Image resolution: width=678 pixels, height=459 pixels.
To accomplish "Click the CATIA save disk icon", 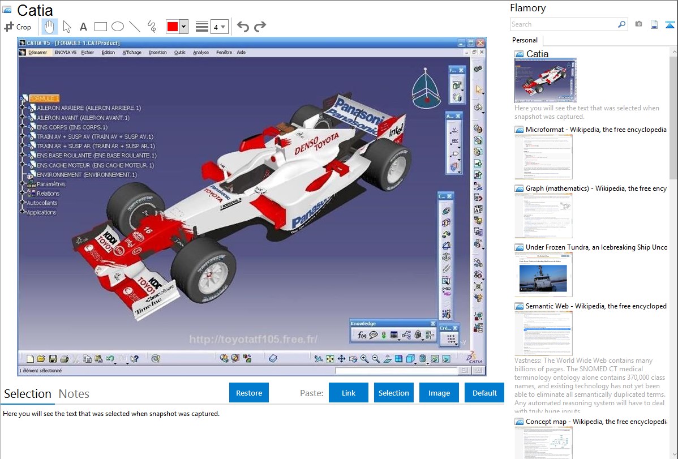I will pos(53,359).
